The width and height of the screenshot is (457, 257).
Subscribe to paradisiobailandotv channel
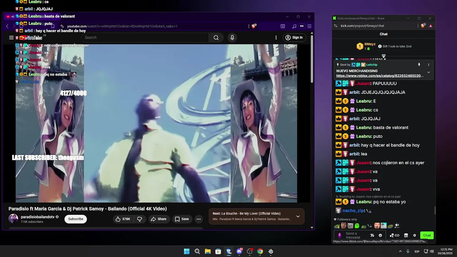click(x=76, y=219)
